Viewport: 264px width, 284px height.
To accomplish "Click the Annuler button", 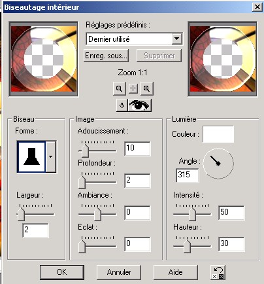I will (x=119, y=272).
